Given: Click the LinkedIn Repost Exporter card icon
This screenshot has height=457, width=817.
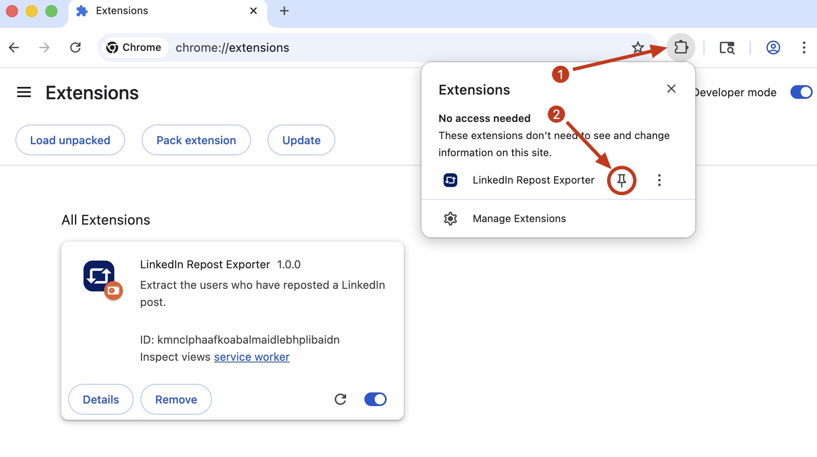Looking at the screenshot, I should 99,276.
